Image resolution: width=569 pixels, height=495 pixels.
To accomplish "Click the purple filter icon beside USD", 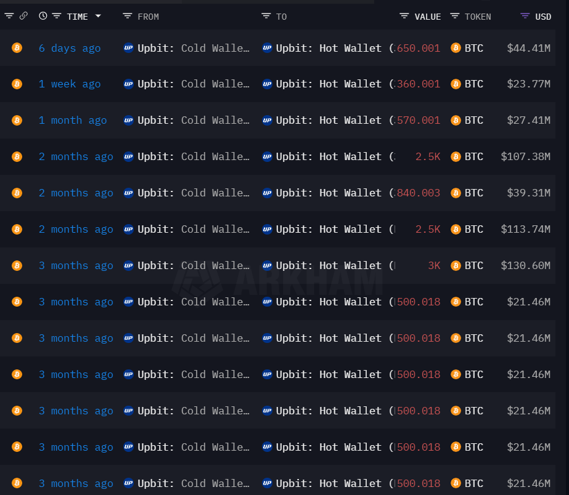I will [525, 16].
